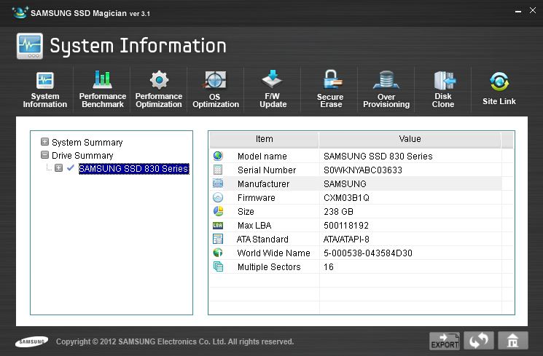
Task: Open the Site Link page
Action: click(x=499, y=89)
